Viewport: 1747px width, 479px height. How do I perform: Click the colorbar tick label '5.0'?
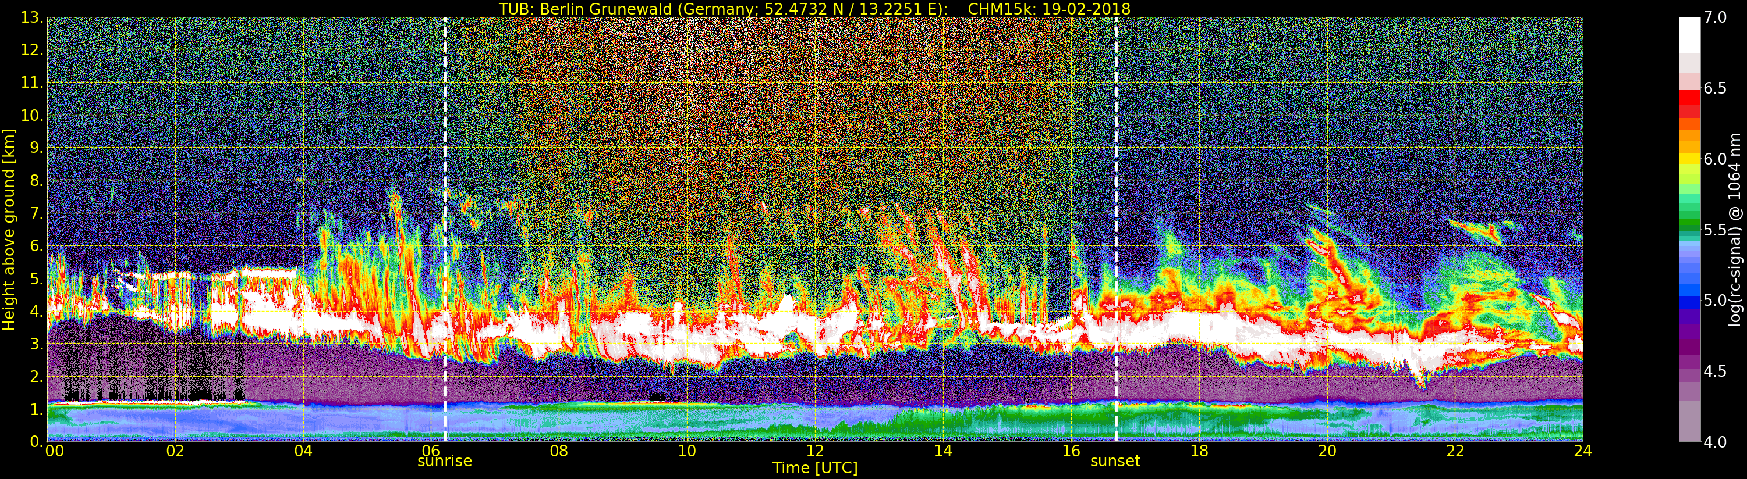click(x=1715, y=300)
